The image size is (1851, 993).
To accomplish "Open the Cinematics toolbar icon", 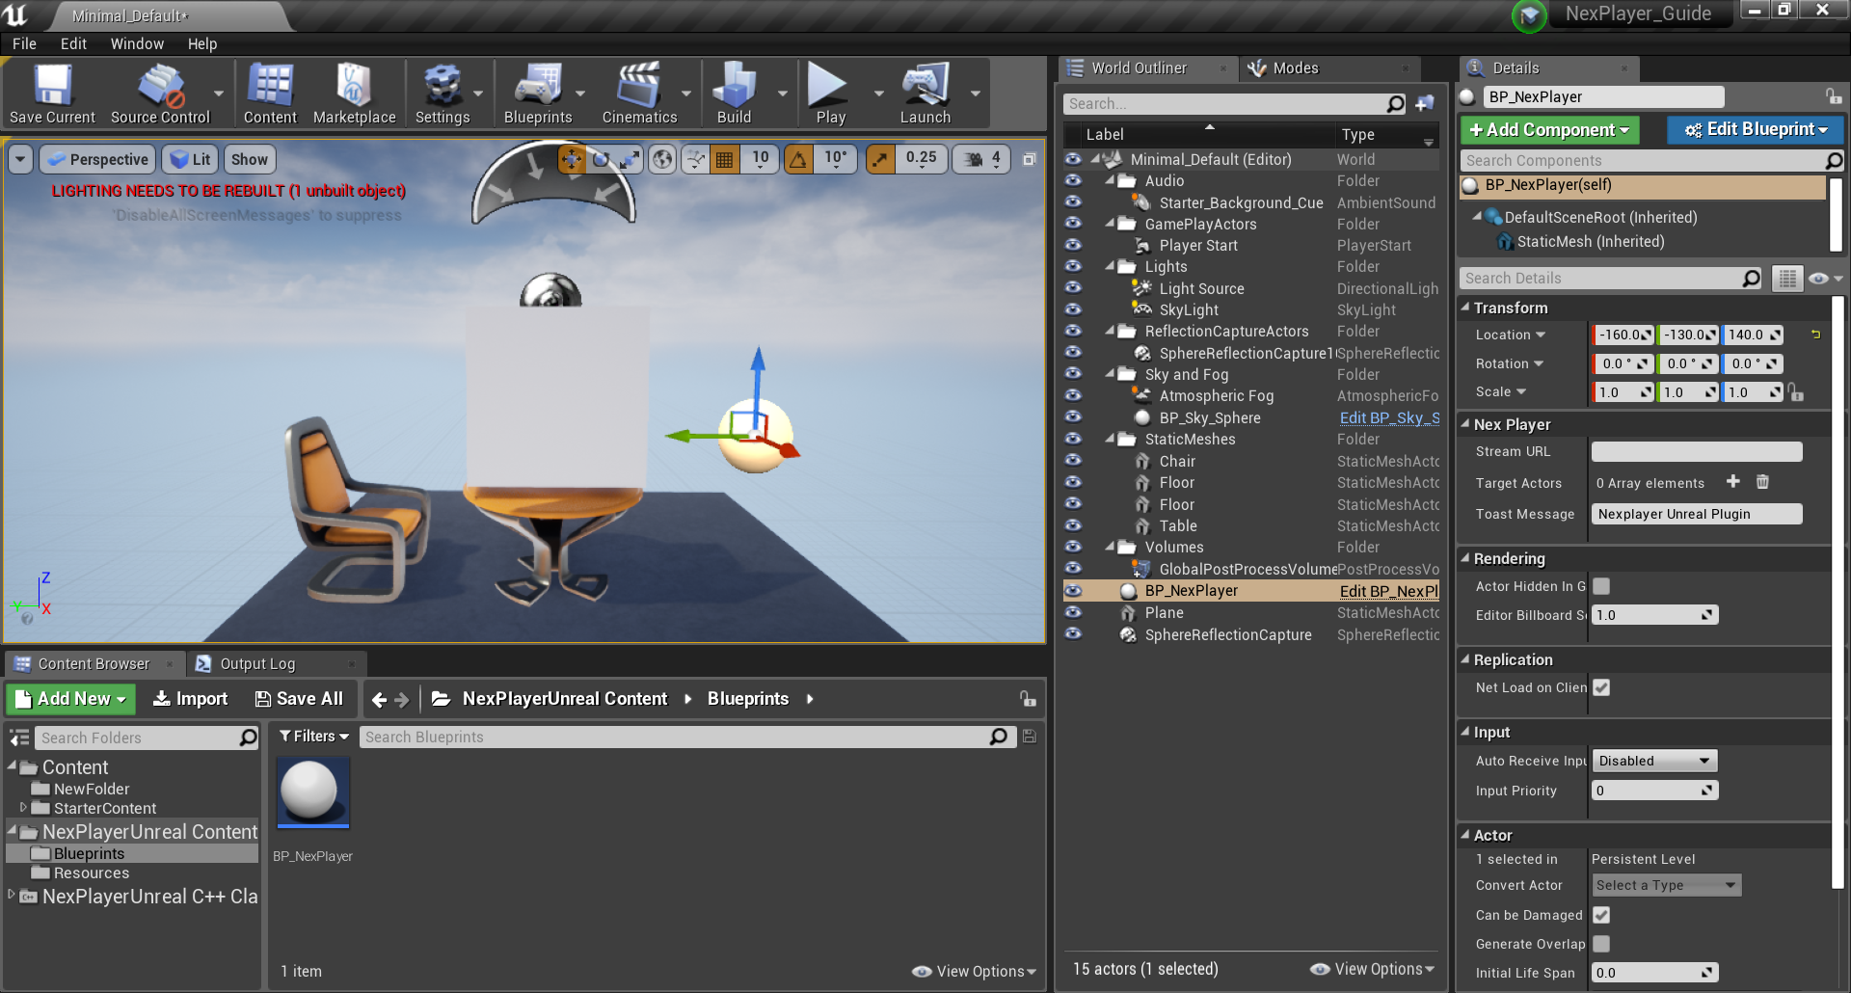I will coord(639,94).
